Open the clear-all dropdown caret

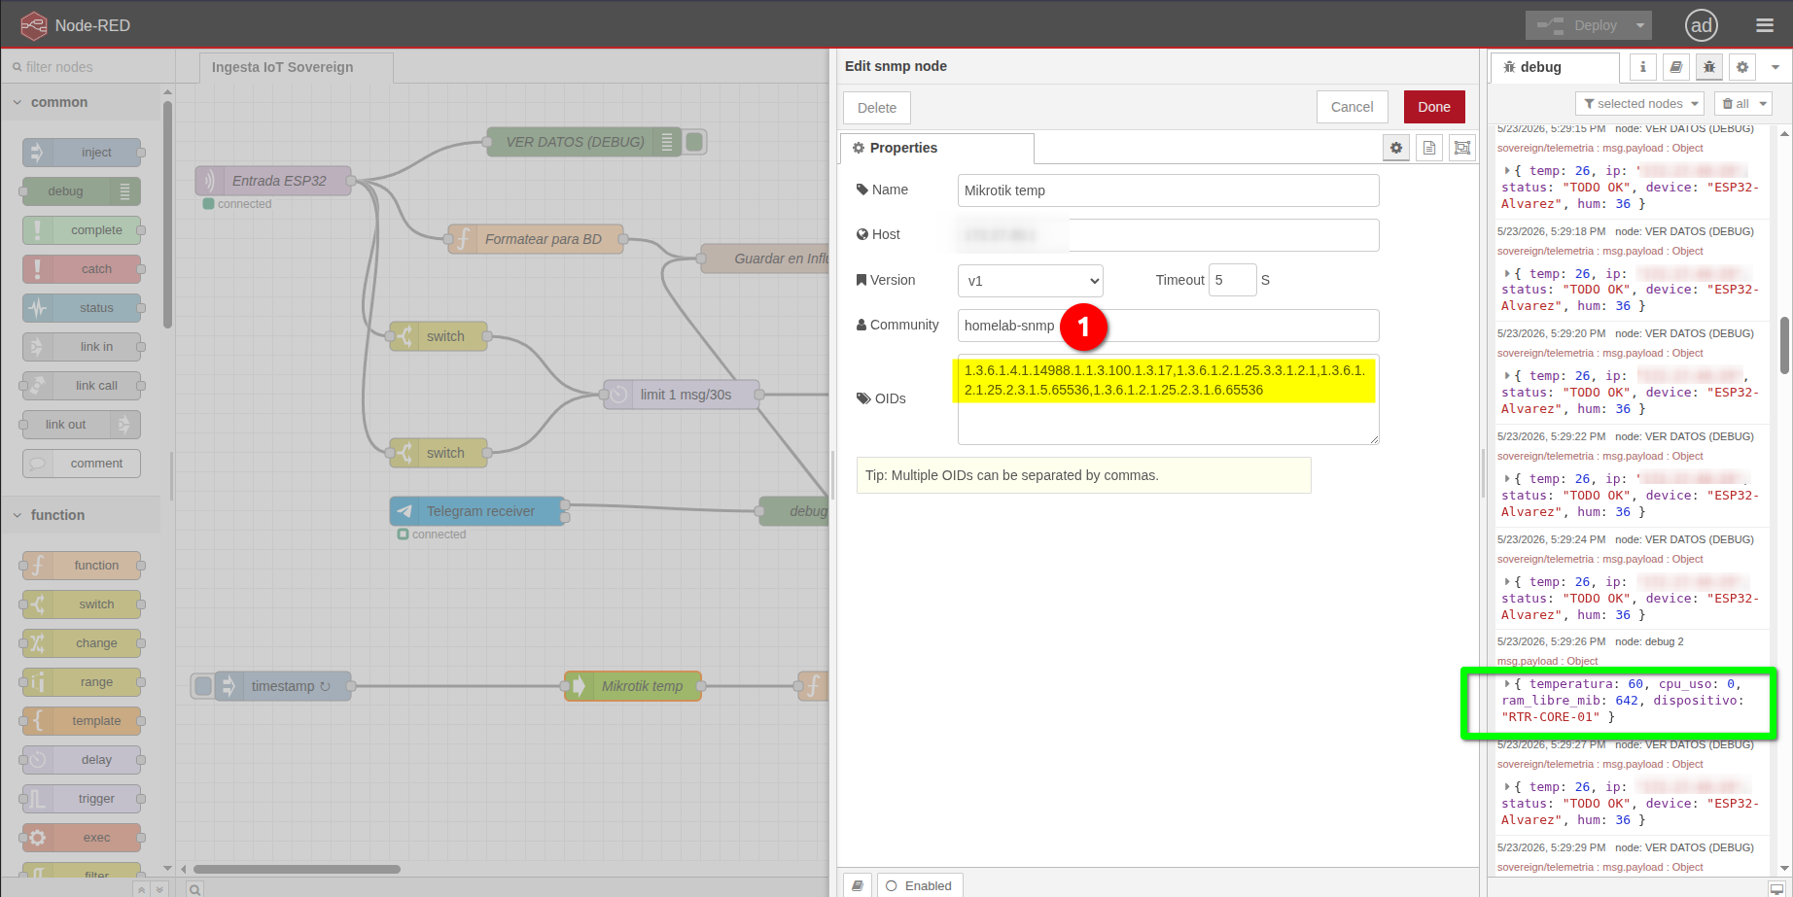[x=1764, y=104]
